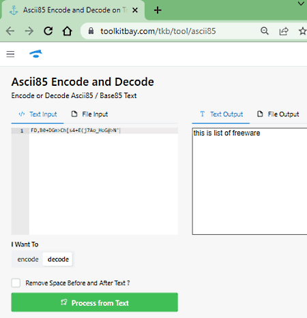Open the hamburger sidebar menu
This screenshot has width=307, height=318.
[10, 54]
